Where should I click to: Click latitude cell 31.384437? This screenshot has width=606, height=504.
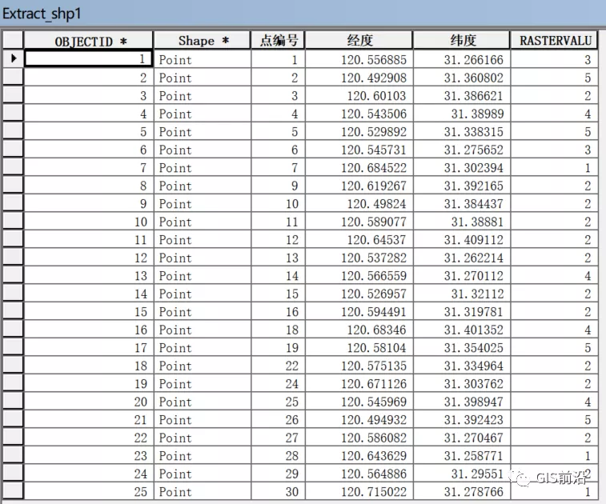click(x=462, y=203)
